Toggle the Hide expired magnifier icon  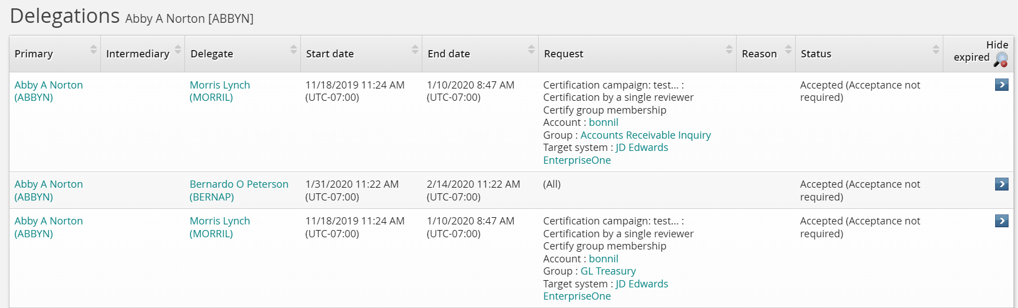point(1001,59)
